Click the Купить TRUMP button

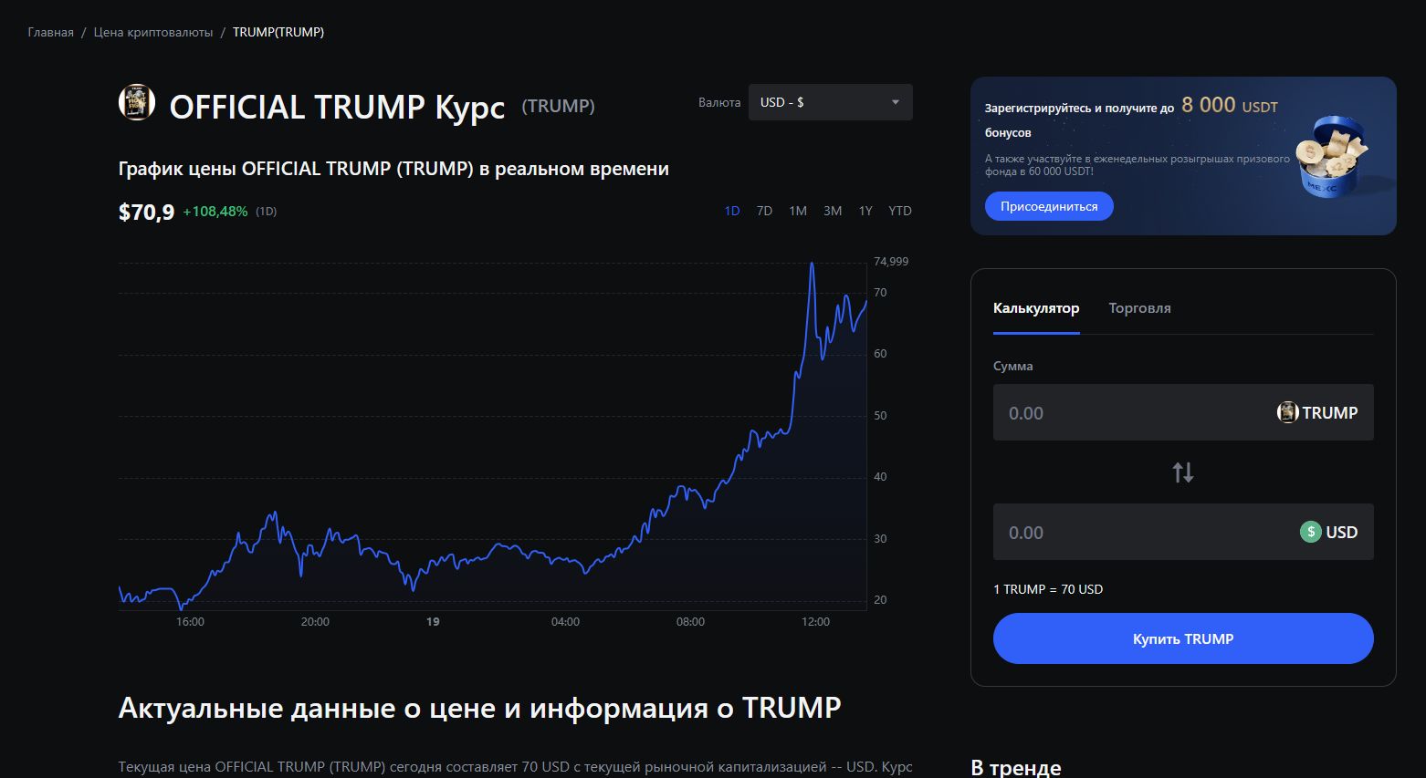click(1183, 638)
